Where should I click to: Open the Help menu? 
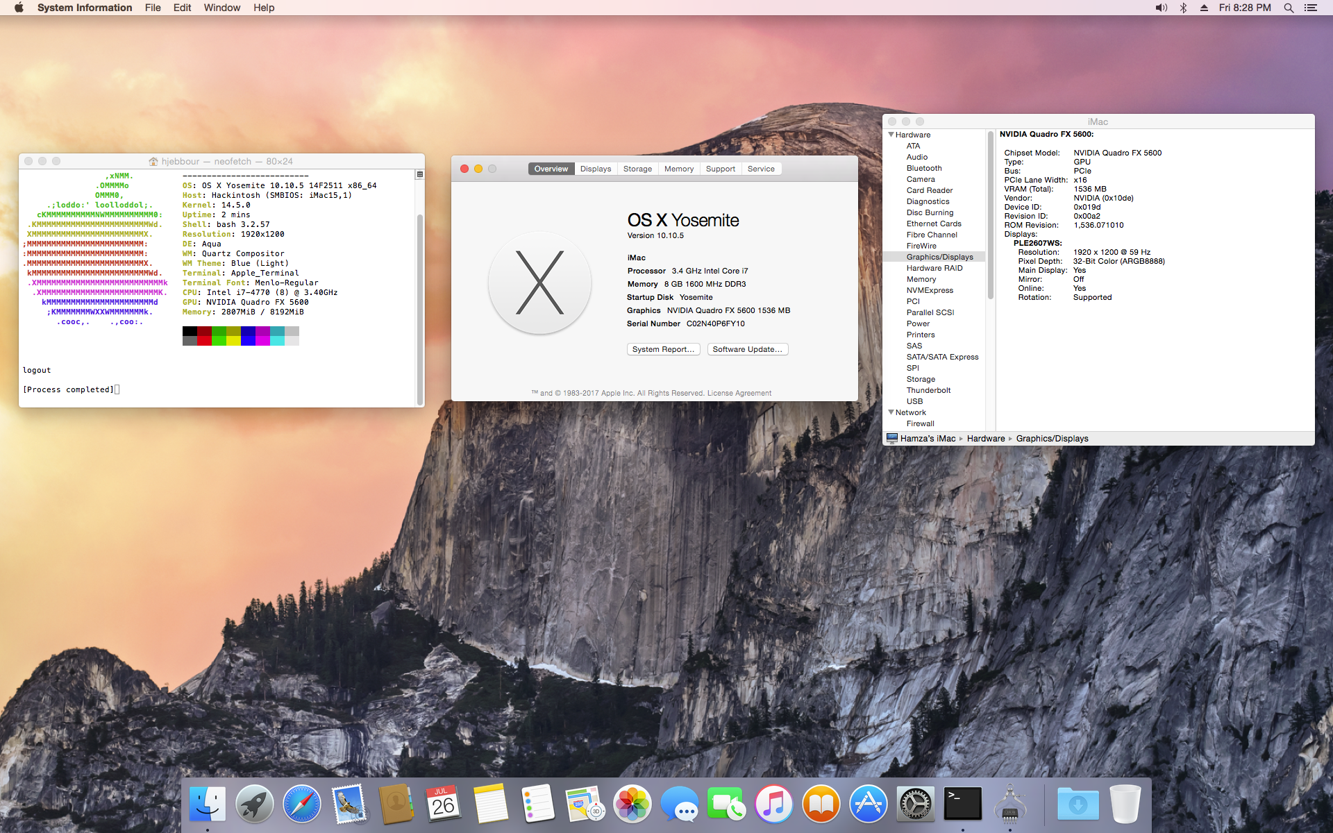pyautogui.click(x=264, y=8)
